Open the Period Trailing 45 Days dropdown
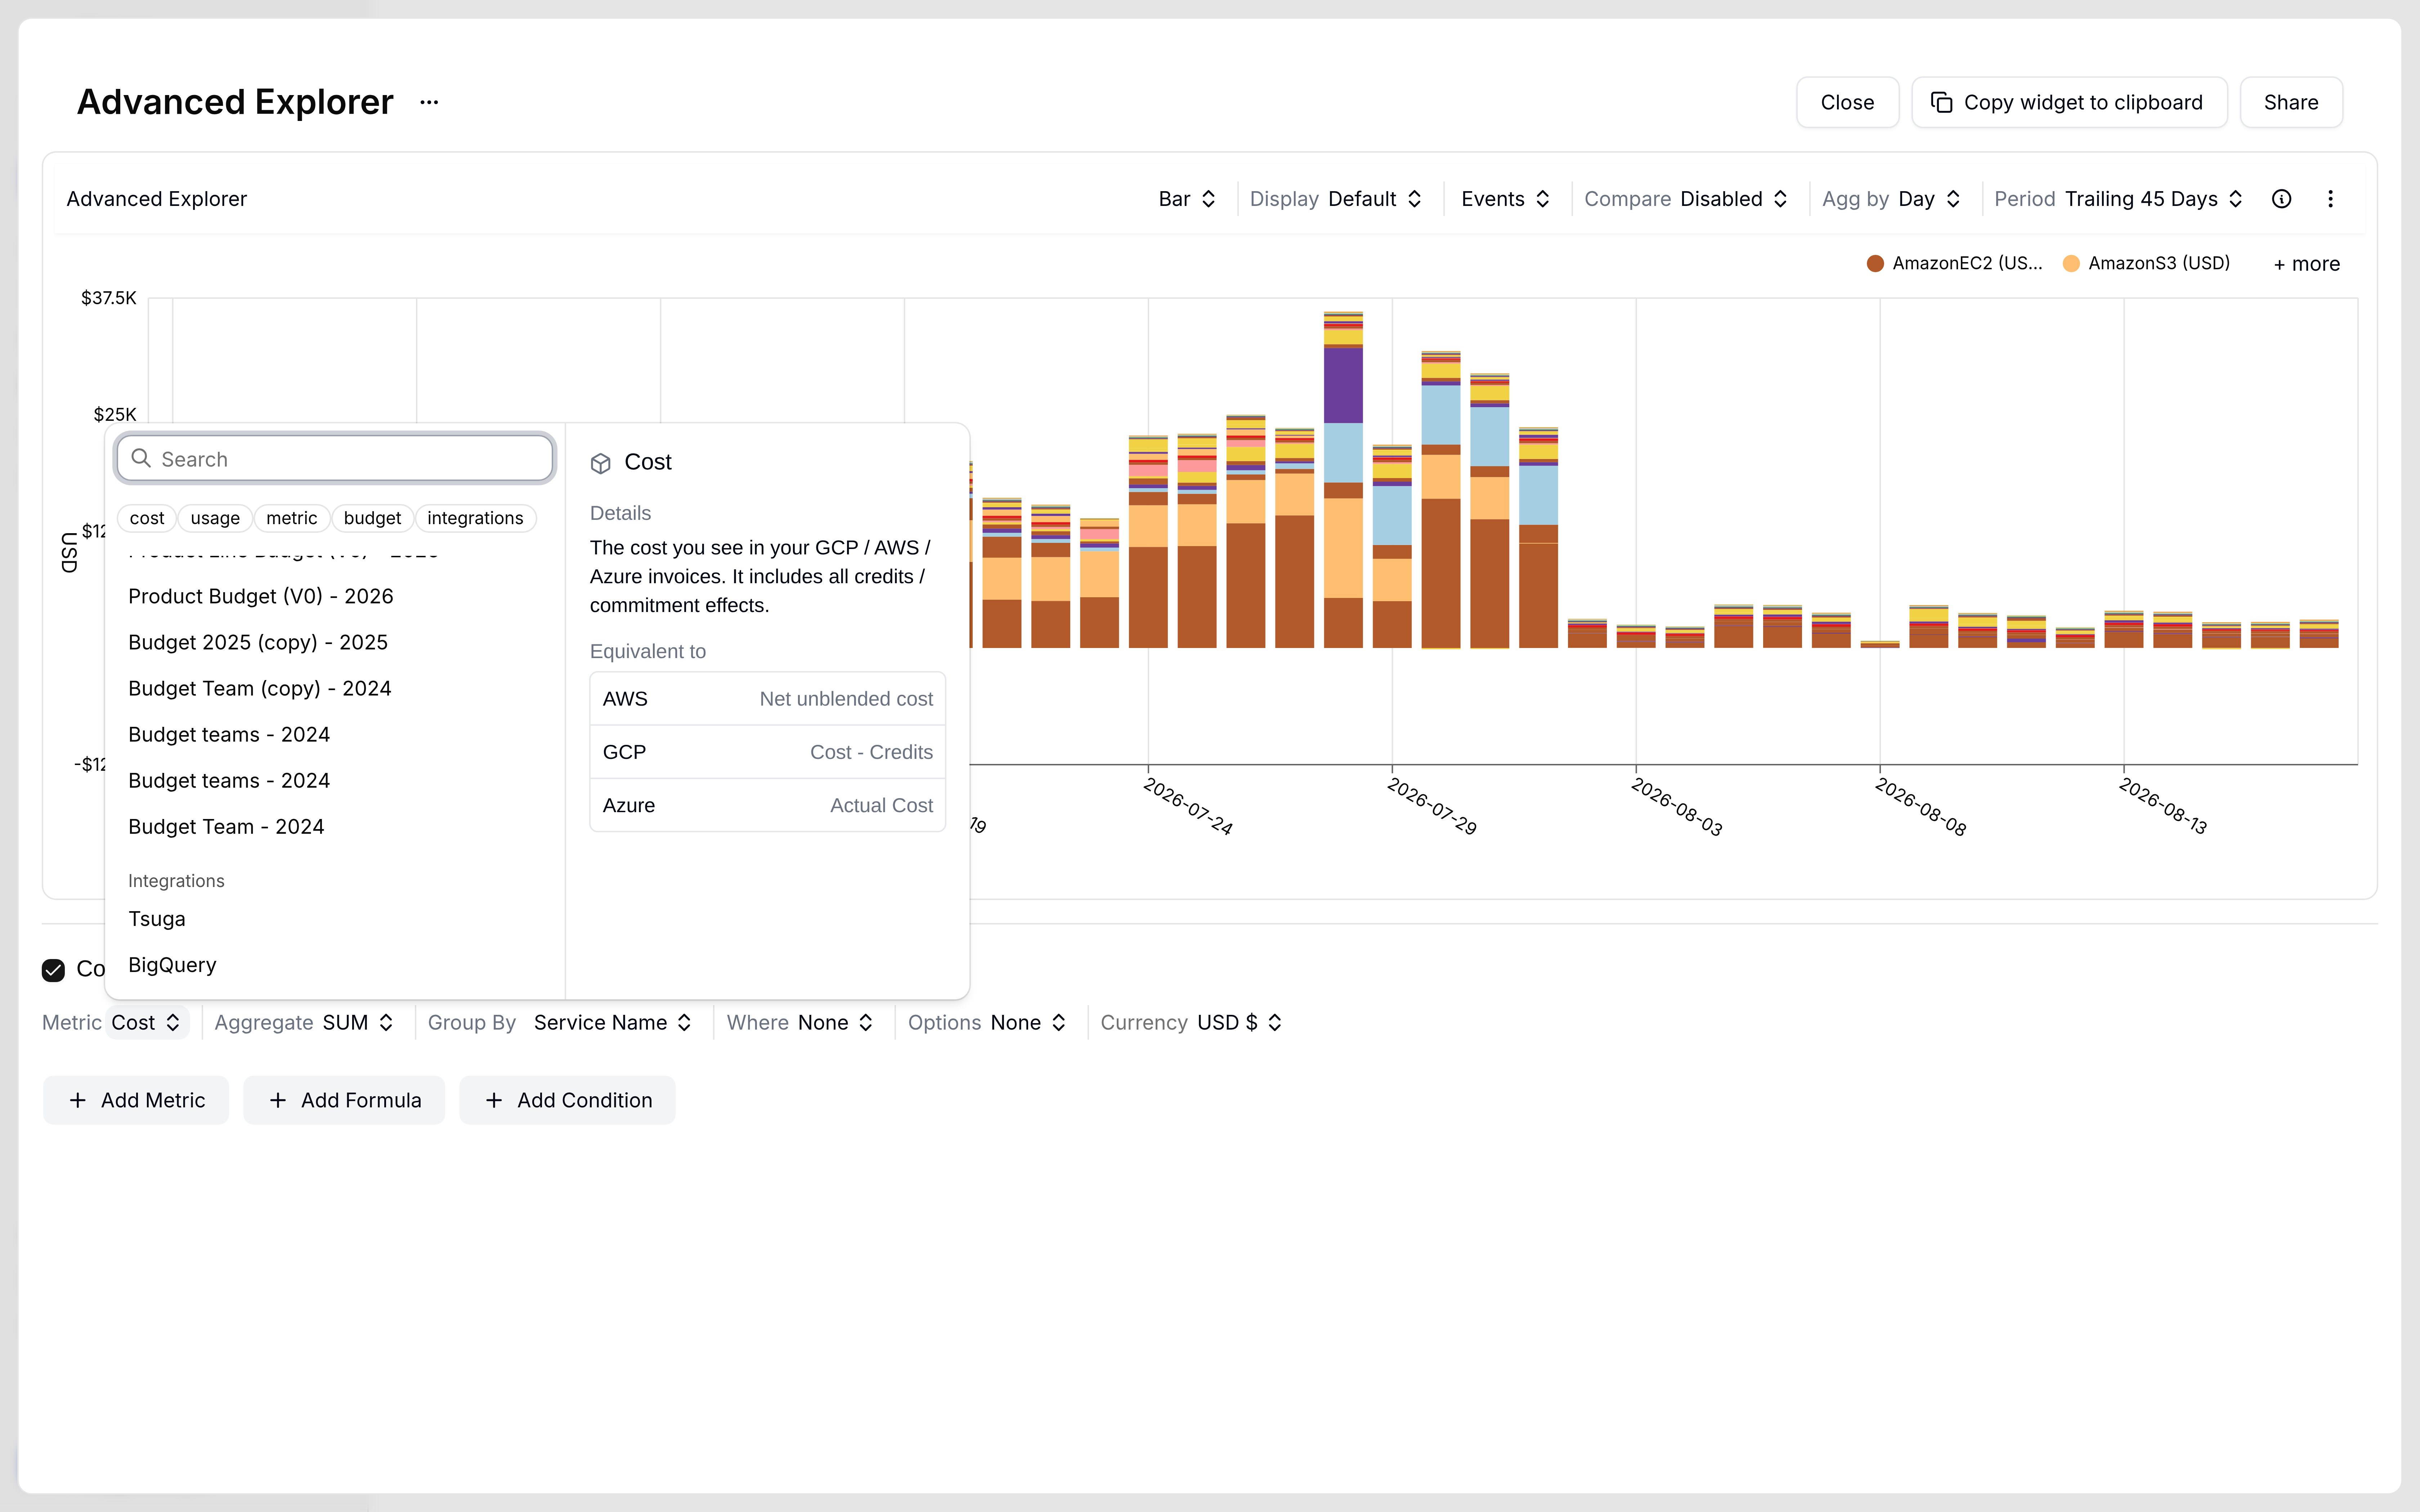Screen dimensions: 2420x1512 [x=2119, y=199]
